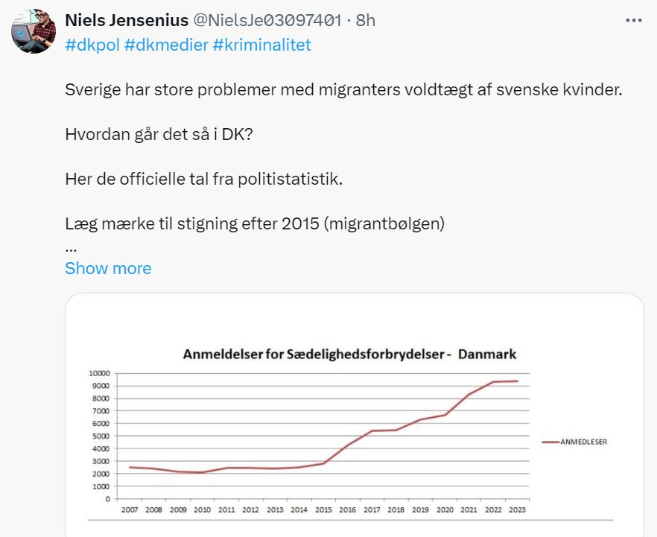
Task: Open the attached line chart image
Action: (x=354, y=417)
